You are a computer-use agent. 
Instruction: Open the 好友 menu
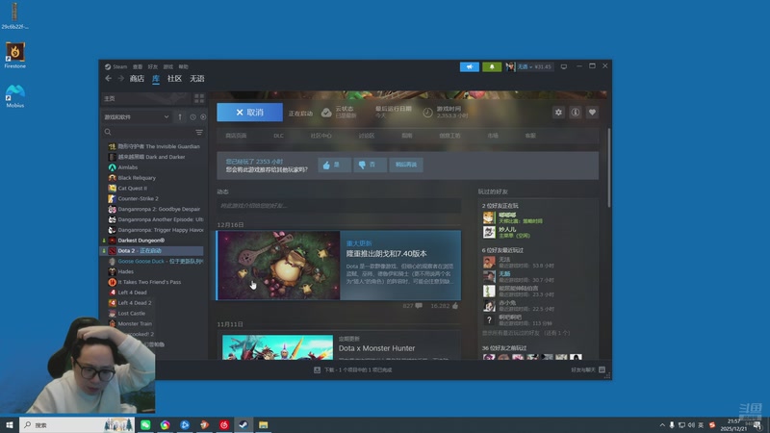[x=153, y=66]
